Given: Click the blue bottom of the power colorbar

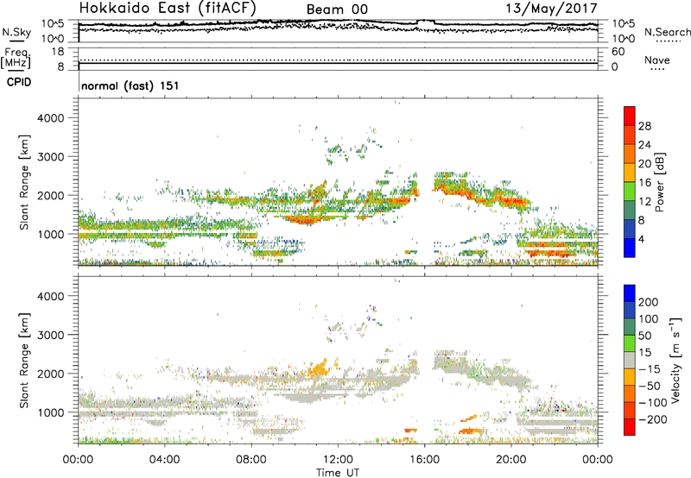Looking at the screenshot, I should (x=630, y=248).
